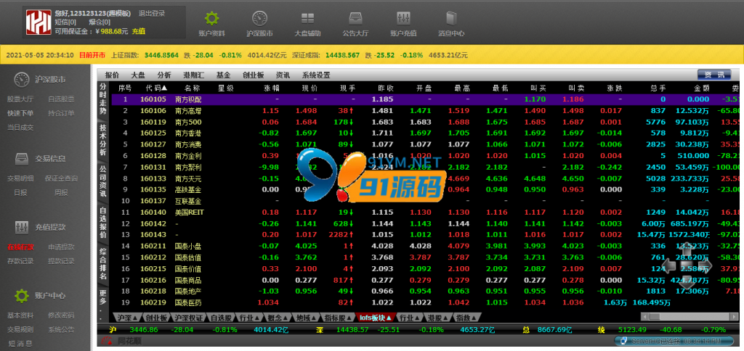
Task: Open the 行业▲ tab next to 概念
Action: point(250,318)
